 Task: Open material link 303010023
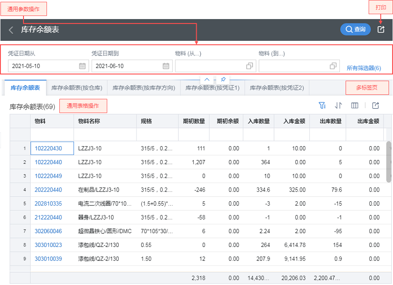coord(48,245)
